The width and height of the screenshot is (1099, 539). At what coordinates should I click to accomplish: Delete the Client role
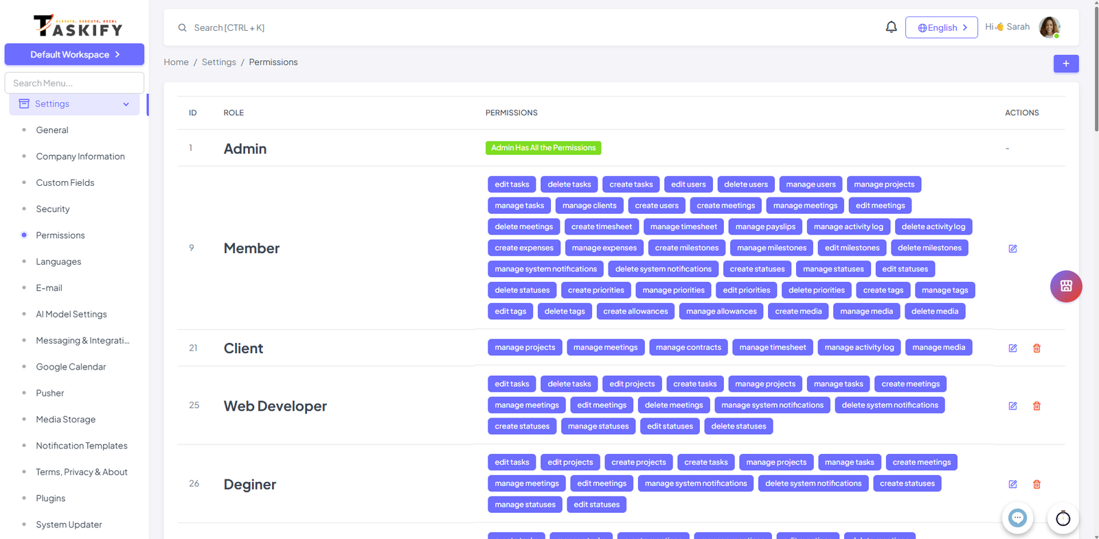[1036, 348]
